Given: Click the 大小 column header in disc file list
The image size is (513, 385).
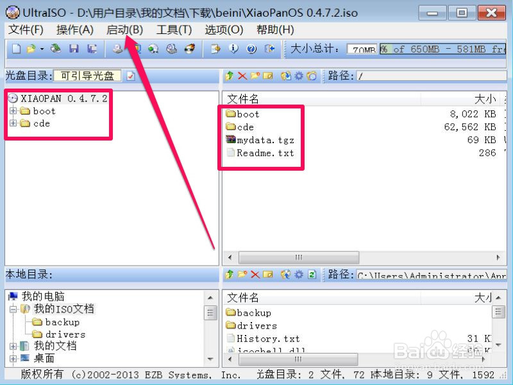Looking at the screenshot, I should pyautogui.click(x=485, y=99).
